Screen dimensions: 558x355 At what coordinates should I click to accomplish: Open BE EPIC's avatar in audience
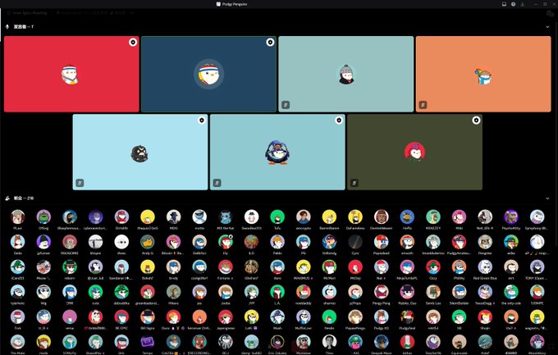(x=121, y=317)
